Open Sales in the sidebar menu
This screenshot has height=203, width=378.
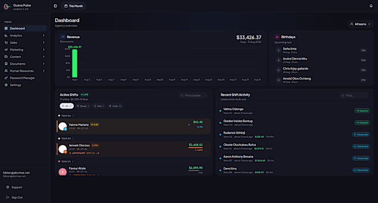(25, 43)
